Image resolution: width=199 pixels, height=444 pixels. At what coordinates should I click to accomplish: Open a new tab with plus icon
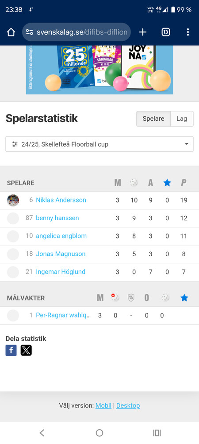pyautogui.click(x=143, y=32)
